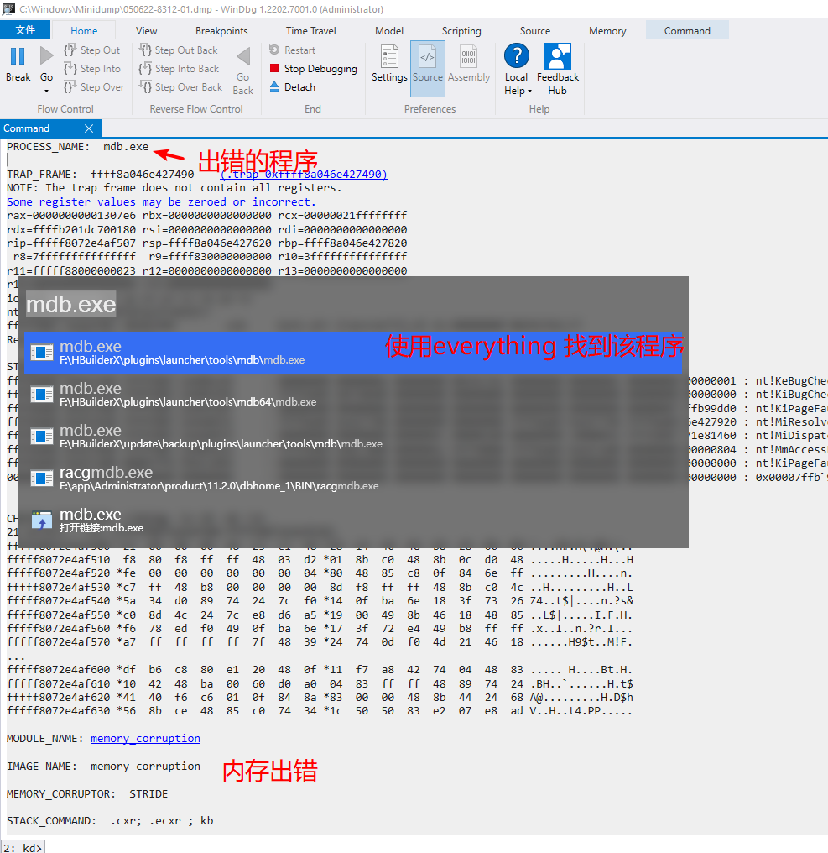Click the kd> command input field
Image resolution: width=828 pixels, height=853 pixels.
(419, 848)
